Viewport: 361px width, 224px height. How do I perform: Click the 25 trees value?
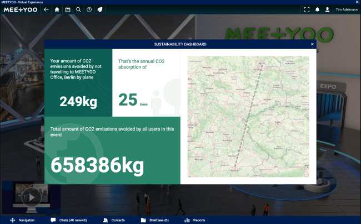coord(128,100)
